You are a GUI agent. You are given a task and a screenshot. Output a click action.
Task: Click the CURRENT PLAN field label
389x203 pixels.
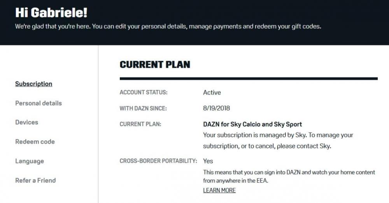pos(140,124)
